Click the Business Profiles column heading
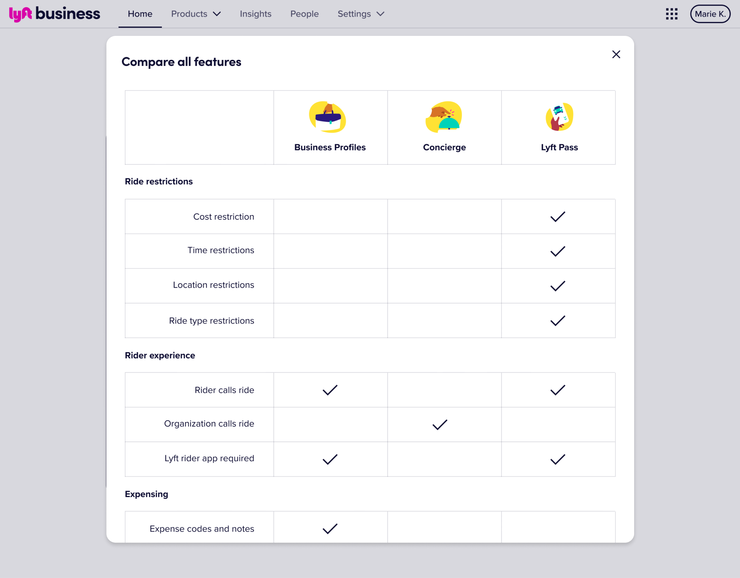 click(330, 147)
